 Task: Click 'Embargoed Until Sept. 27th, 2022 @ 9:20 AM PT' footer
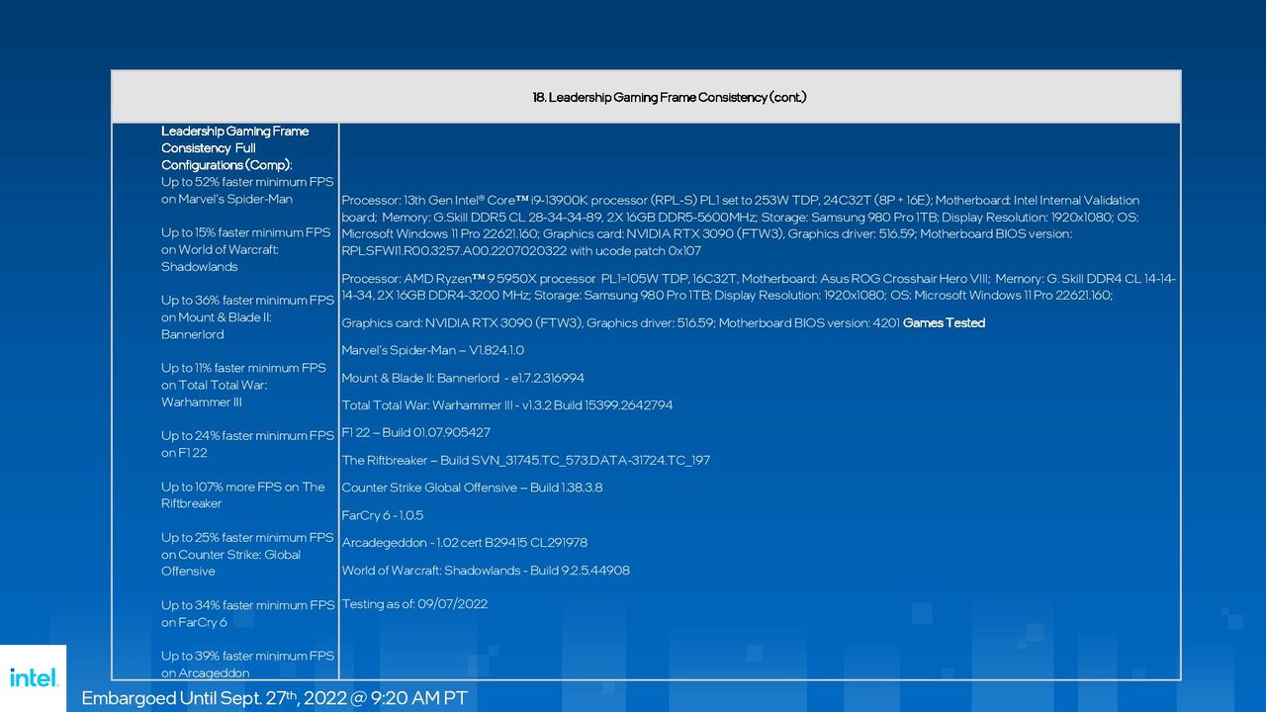coord(274,697)
